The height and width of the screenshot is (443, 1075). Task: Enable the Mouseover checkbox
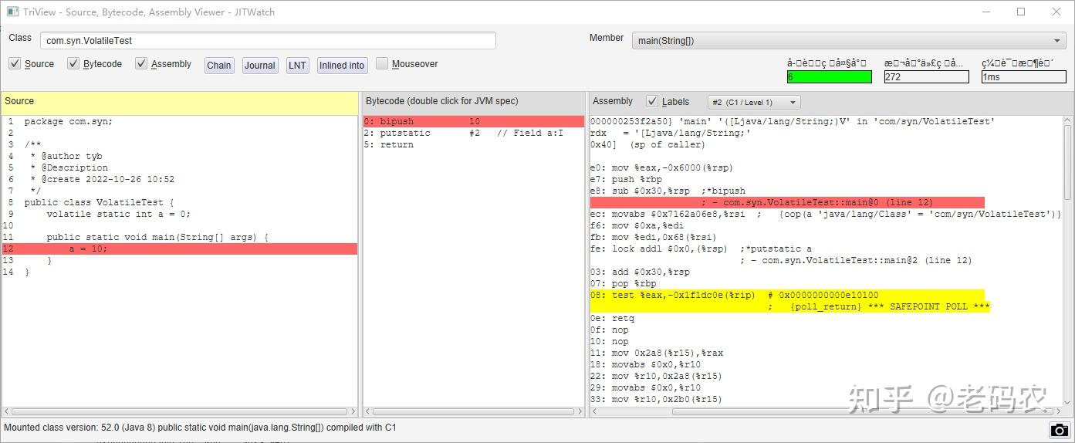382,63
